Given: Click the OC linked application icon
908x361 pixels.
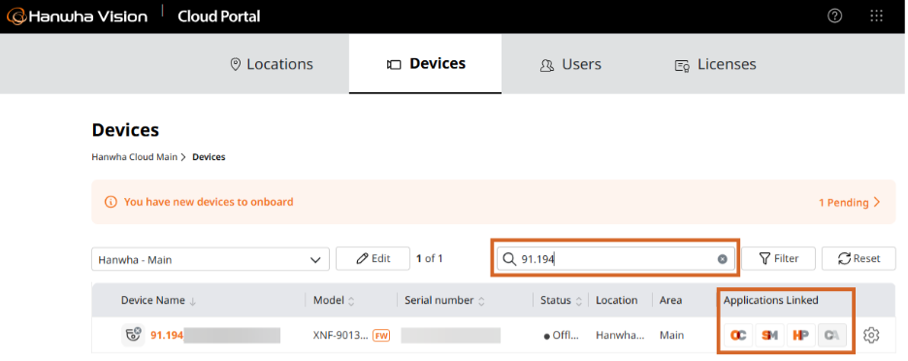Looking at the screenshot, I should (x=738, y=335).
